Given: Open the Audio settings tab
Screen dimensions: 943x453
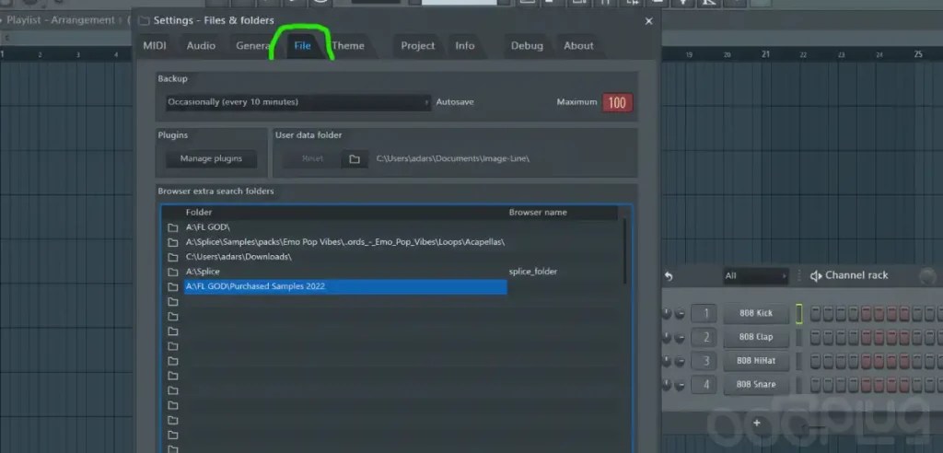Looking at the screenshot, I should pyautogui.click(x=201, y=46).
